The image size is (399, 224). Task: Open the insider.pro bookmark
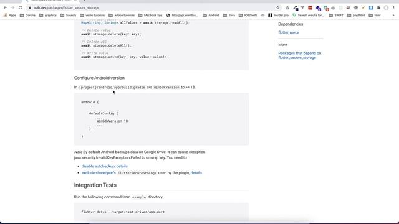[279, 15]
